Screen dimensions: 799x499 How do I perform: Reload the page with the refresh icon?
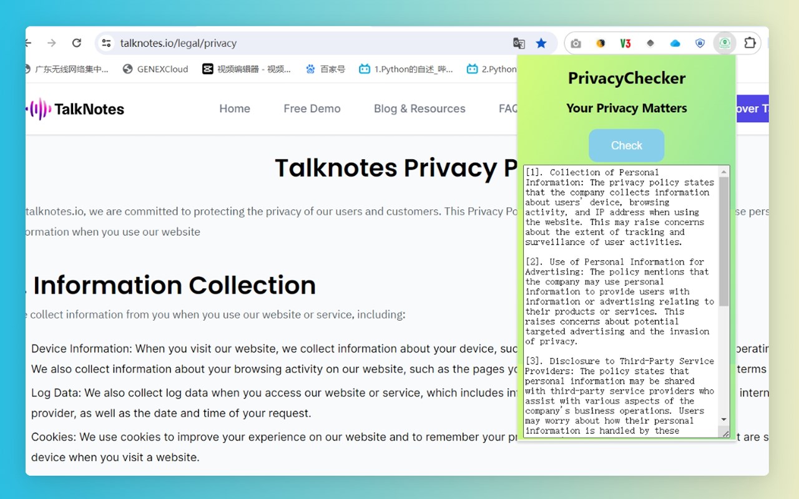pyautogui.click(x=77, y=43)
